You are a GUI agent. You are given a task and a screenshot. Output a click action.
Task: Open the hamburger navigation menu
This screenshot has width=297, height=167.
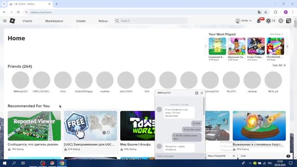(5, 21)
